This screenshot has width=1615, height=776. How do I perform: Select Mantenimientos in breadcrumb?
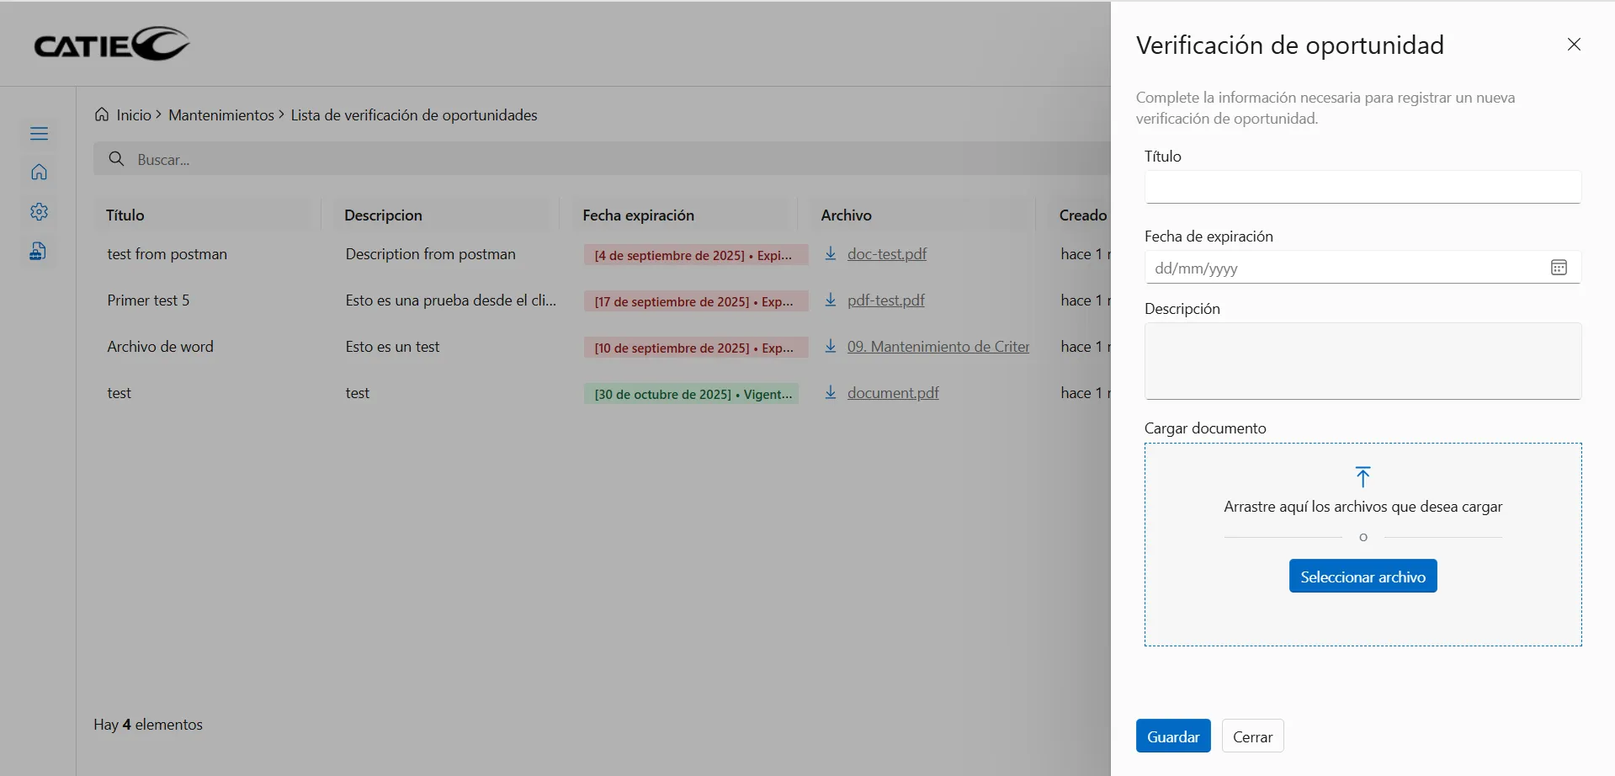point(220,115)
